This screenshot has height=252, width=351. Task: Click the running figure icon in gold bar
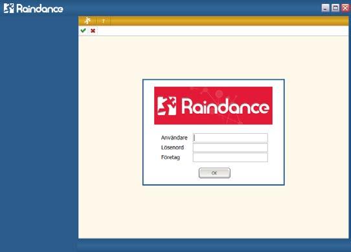[x=87, y=21]
